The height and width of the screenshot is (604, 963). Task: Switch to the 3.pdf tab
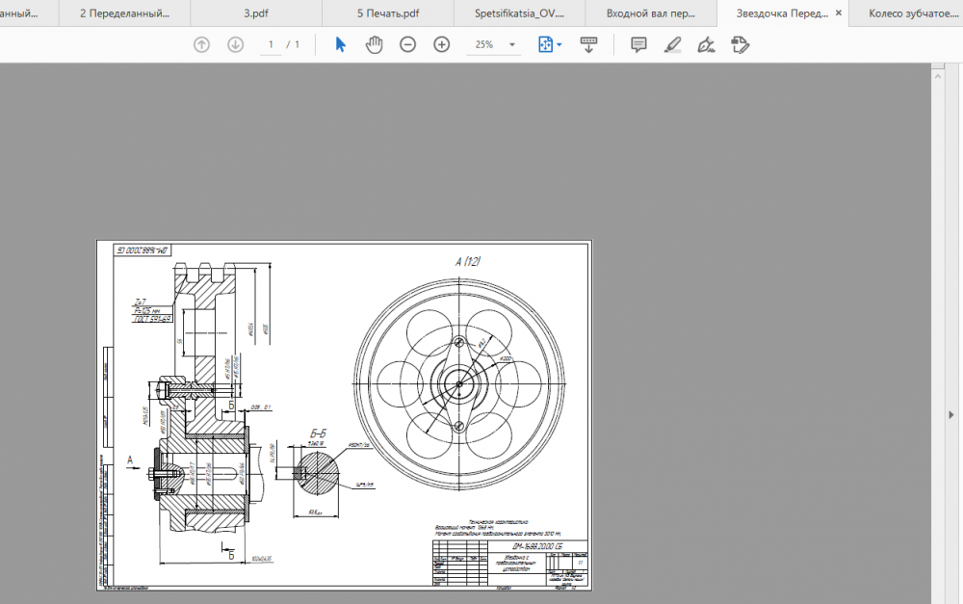(255, 13)
